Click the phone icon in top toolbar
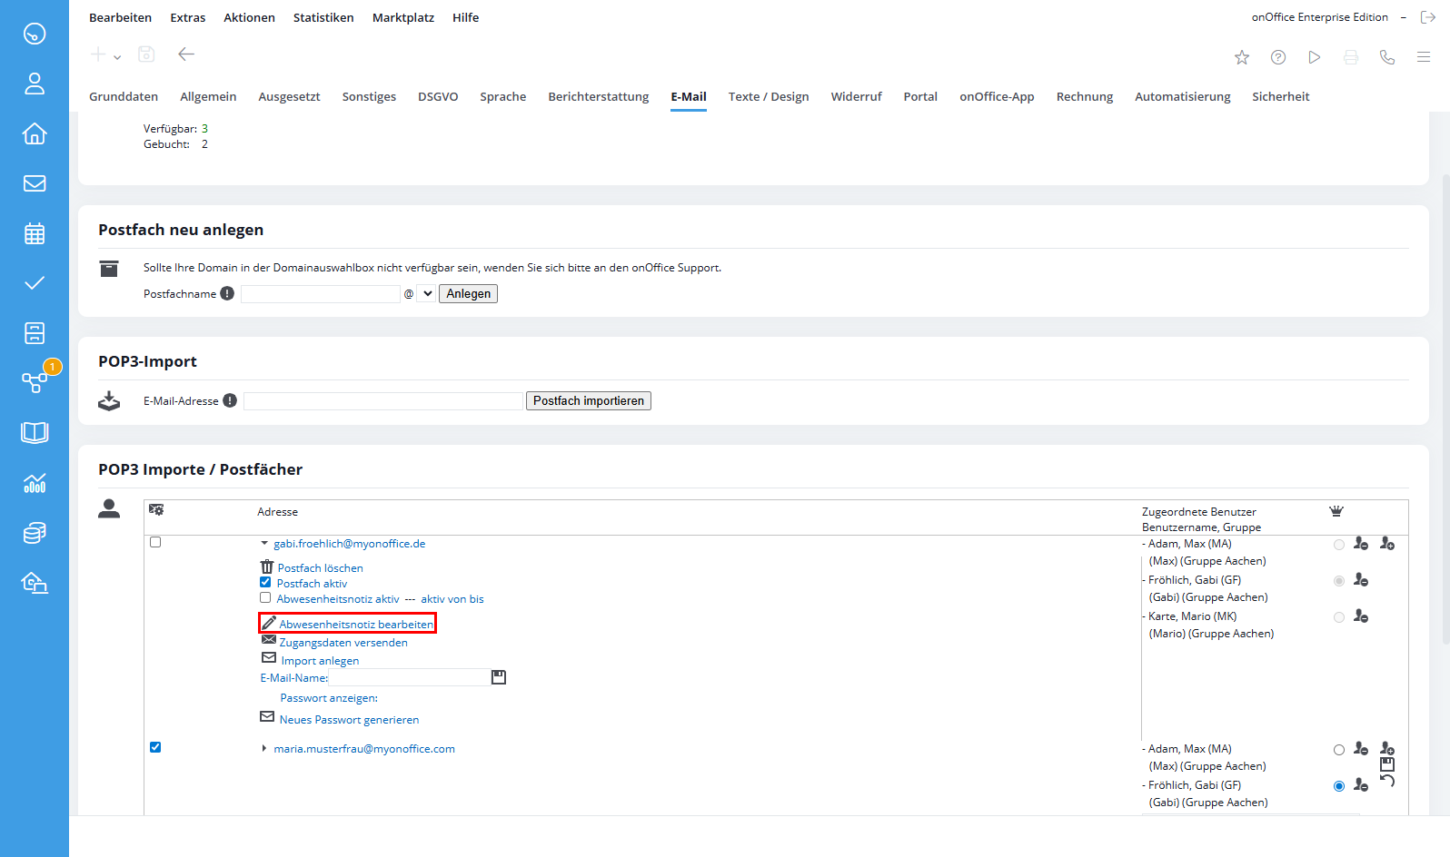The height and width of the screenshot is (857, 1450). point(1386,57)
